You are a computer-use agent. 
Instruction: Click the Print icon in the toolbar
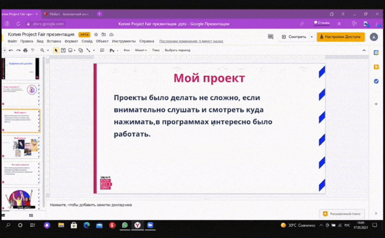pyautogui.click(x=25, y=50)
